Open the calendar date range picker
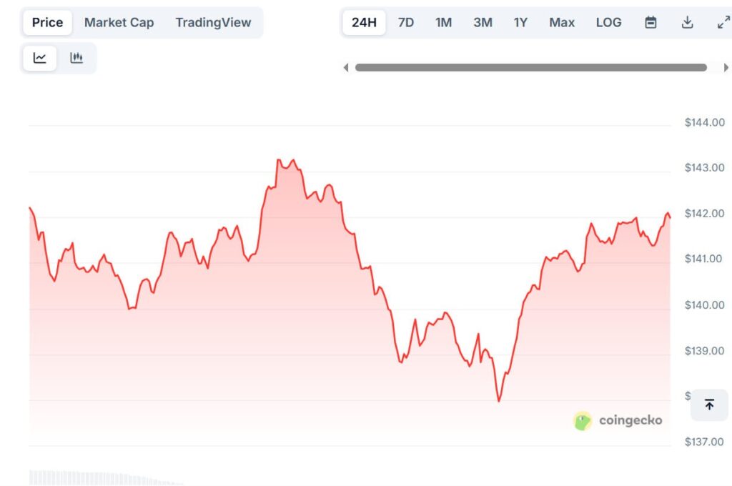The image size is (732, 486). 651,22
